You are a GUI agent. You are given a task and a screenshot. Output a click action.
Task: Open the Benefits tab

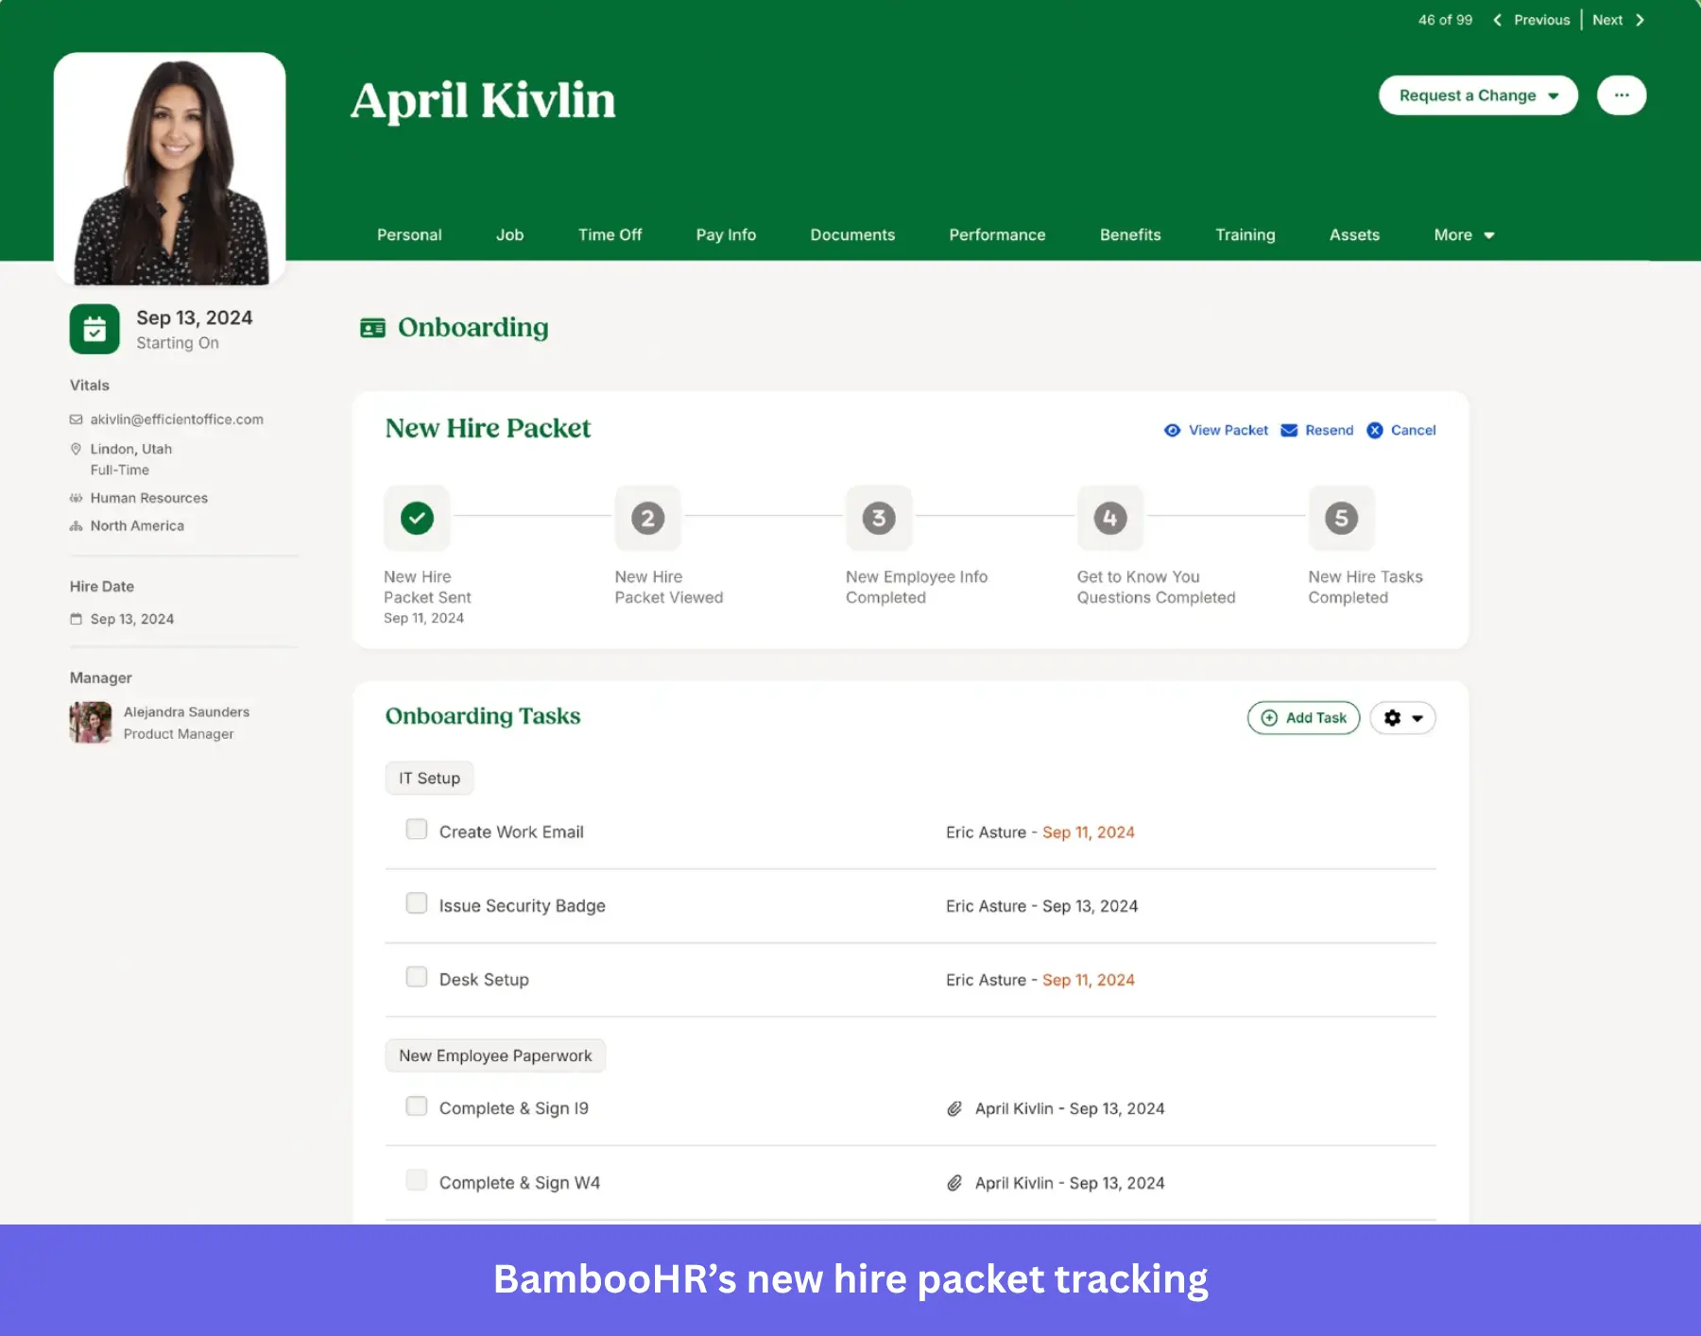[x=1130, y=235]
